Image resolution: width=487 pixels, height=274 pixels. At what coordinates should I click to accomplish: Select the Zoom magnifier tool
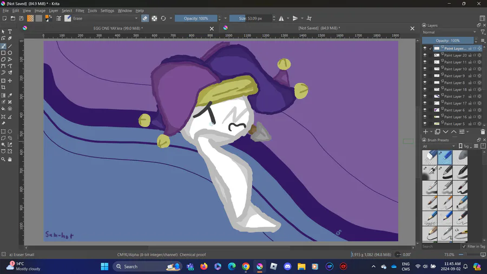3,159
